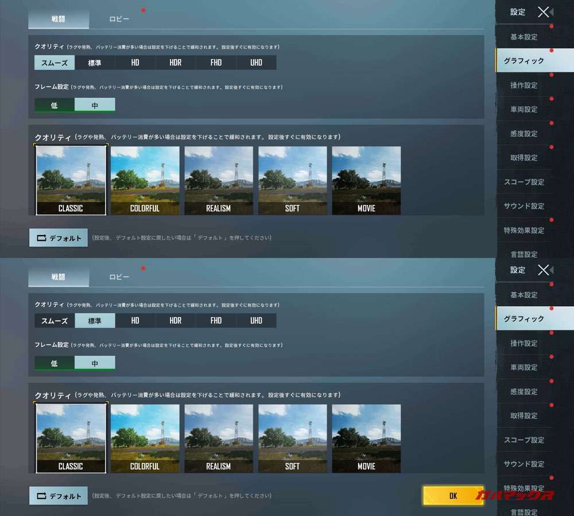Select スムーズ quality in the lower screenshot
Screen dimensions: 574x516
click(x=55, y=320)
